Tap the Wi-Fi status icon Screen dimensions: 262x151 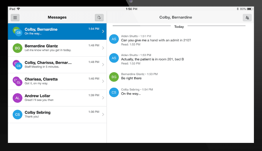click(19, 9)
